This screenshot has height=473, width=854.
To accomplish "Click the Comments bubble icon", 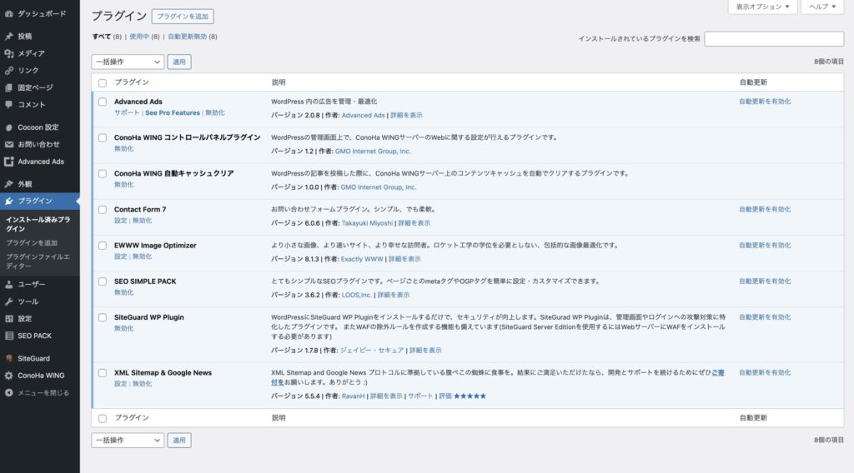I will 8,104.
